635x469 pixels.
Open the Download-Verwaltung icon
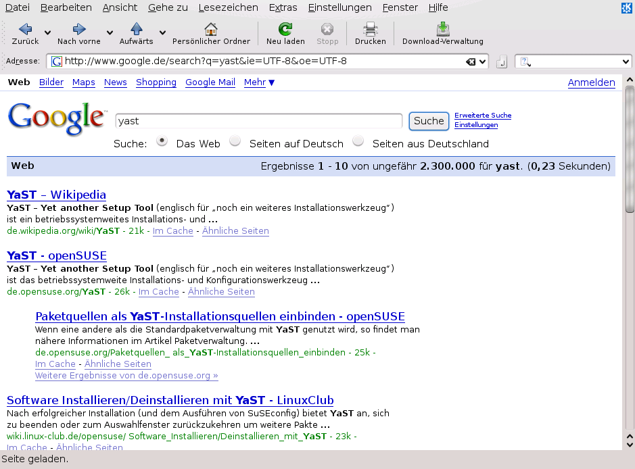[x=443, y=29]
